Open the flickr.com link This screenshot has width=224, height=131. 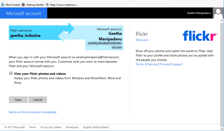point(142,40)
